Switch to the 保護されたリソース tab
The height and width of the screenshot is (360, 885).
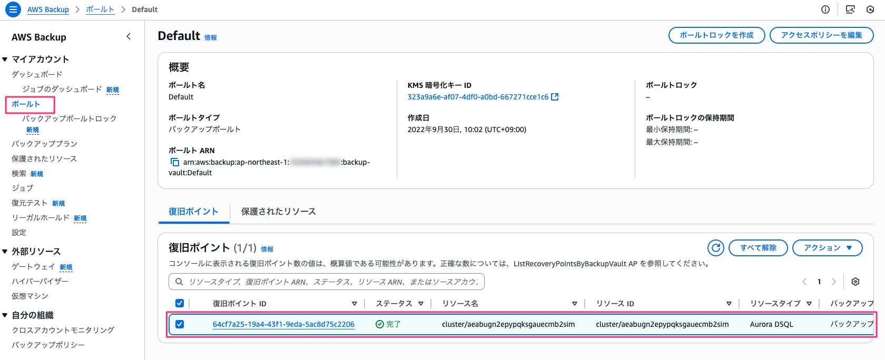pos(279,212)
